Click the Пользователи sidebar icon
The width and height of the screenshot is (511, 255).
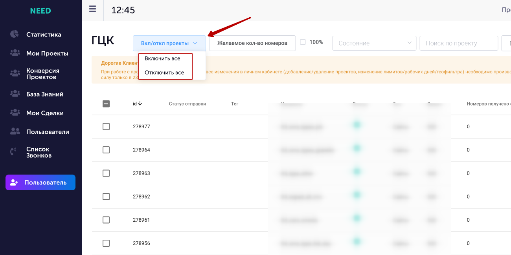click(x=15, y=131)
